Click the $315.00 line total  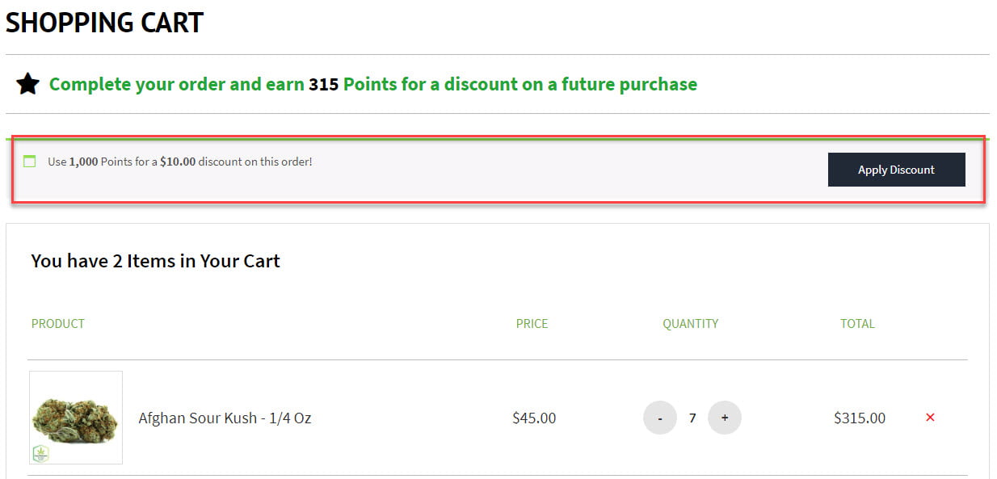pos(860,418)
